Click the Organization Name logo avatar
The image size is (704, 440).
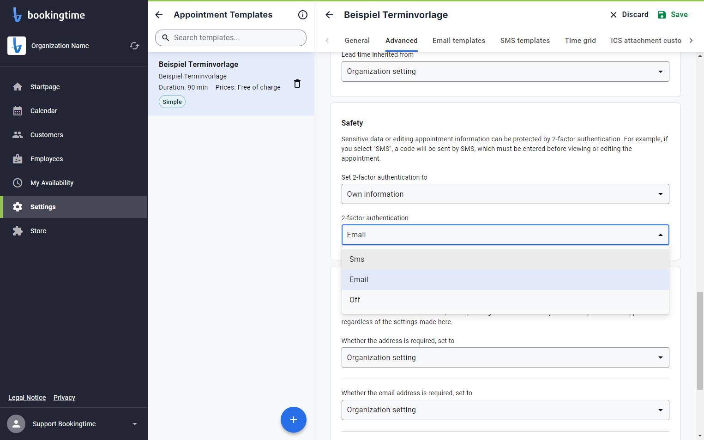tap(17, 46)
